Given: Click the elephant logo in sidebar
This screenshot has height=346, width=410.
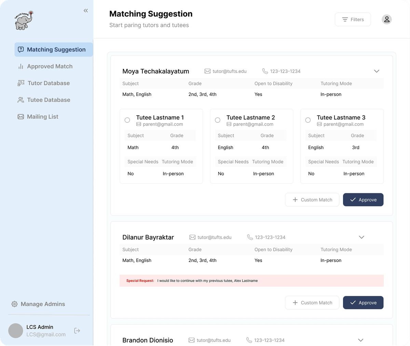Looking at the screenshot, I should pos(23,20).
